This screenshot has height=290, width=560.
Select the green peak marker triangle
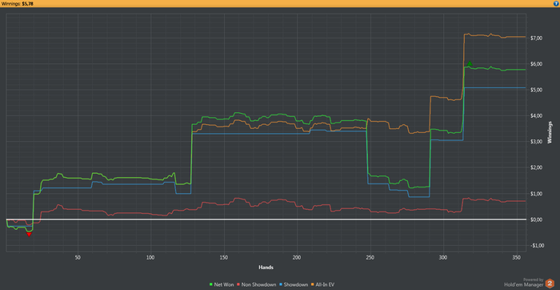point(470,63)
